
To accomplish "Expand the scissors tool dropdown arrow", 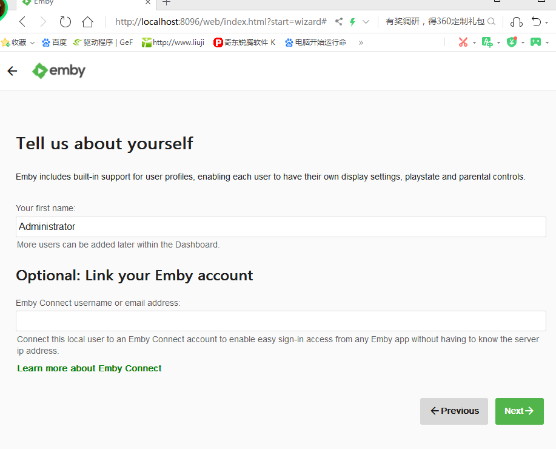I will 474,43.
